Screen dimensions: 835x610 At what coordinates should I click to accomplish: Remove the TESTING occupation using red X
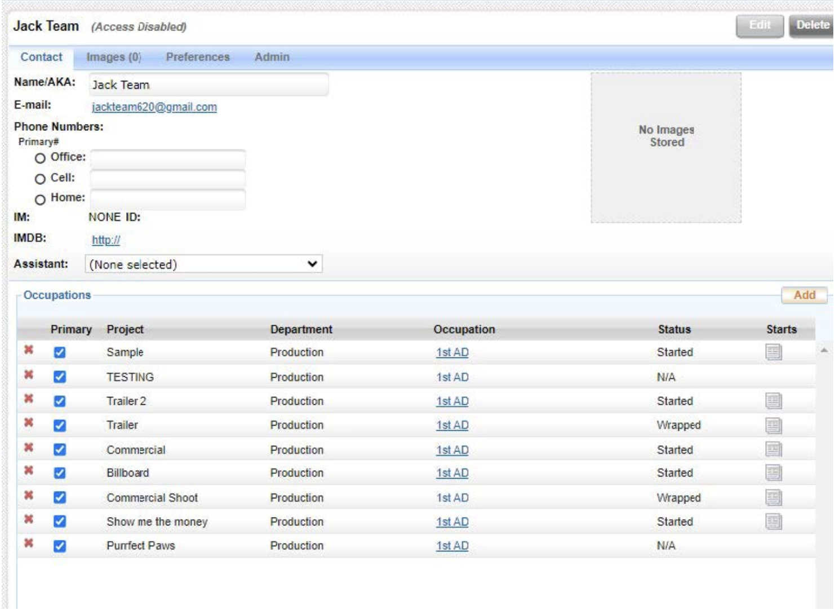(29, 375)
